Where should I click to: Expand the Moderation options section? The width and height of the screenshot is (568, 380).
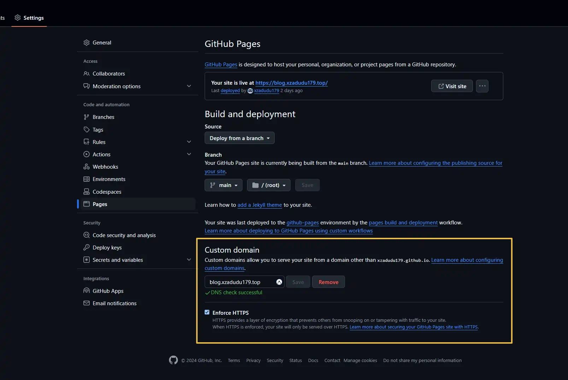tap(189, 86)
